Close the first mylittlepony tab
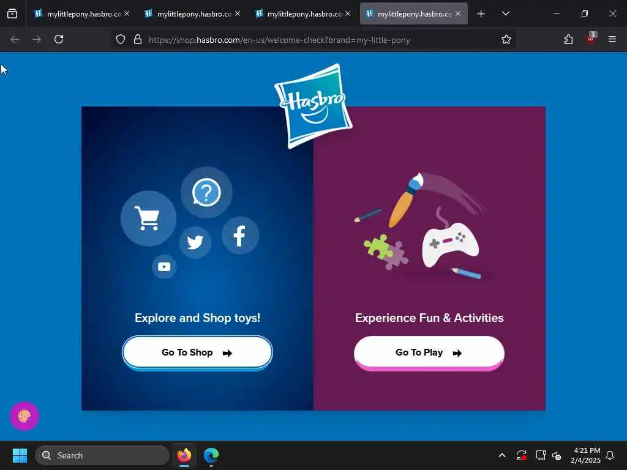The height and width of the screenshot is (470, 627). [x=127, y=13]
